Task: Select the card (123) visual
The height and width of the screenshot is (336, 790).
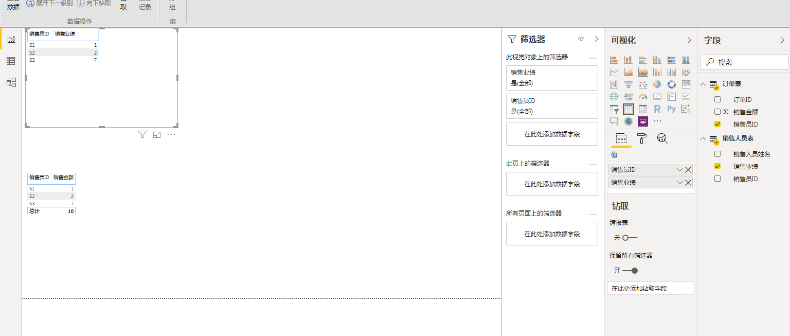Action: [x=657, y=96]
